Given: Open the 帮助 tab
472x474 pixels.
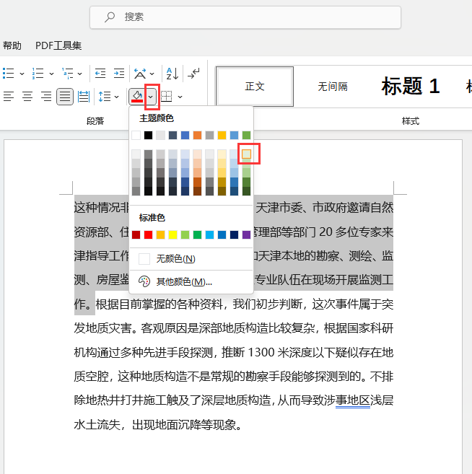Looking at the screenshot, I should point(12,45).
